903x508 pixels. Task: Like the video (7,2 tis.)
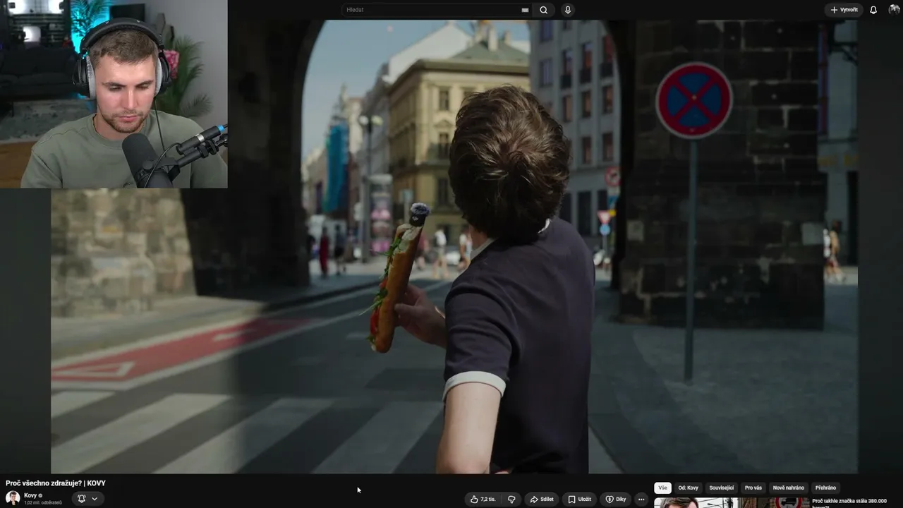pos(483,499)
